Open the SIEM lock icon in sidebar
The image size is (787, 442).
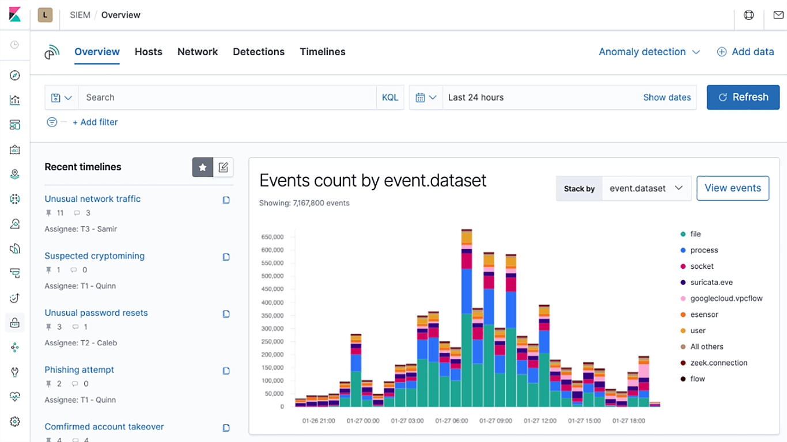pos(15,323)
